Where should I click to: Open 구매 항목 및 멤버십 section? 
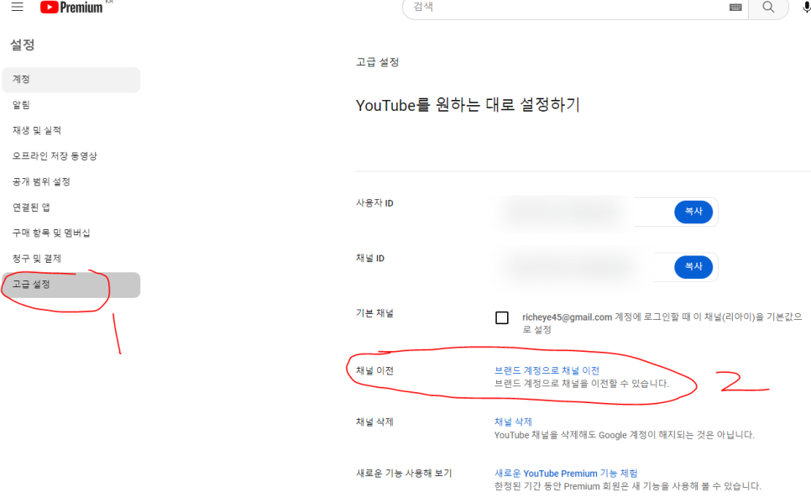tap(71, 233)
